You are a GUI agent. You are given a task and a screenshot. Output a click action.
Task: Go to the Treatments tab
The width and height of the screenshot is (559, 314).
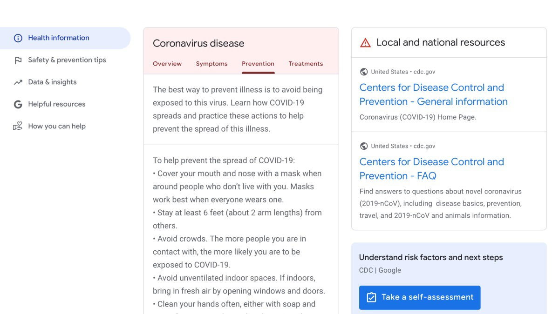pos(306,64)
